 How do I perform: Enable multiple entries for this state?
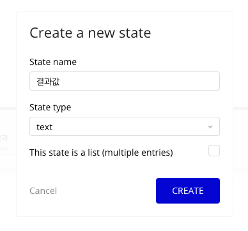214,151
